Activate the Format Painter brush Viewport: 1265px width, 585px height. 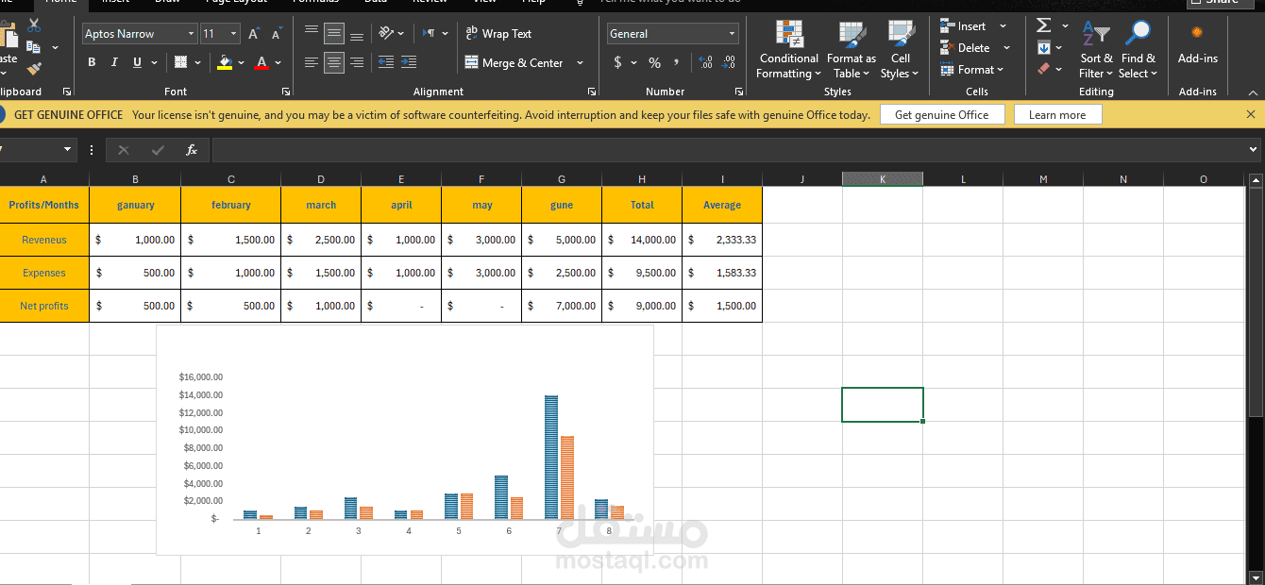click(x=34, y=68)
